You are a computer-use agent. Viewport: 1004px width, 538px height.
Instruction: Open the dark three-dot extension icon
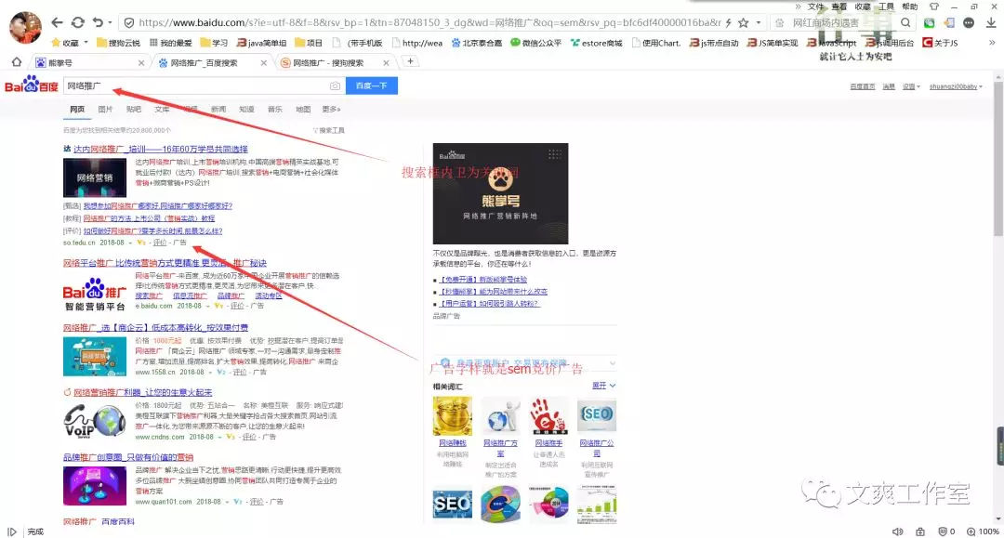969,23
